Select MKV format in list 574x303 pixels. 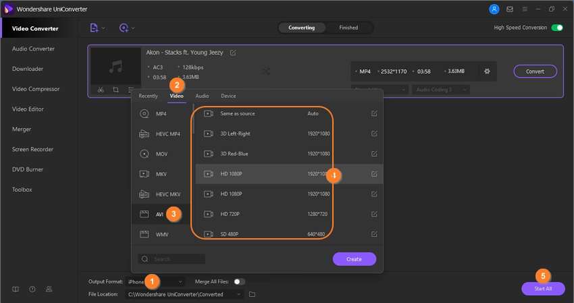pos(161,174)
